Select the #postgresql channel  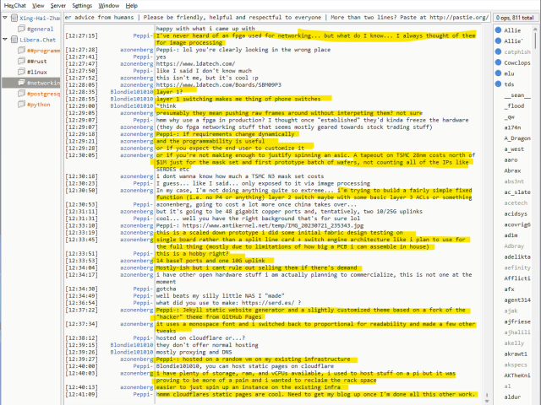click(x=46, y=94)
